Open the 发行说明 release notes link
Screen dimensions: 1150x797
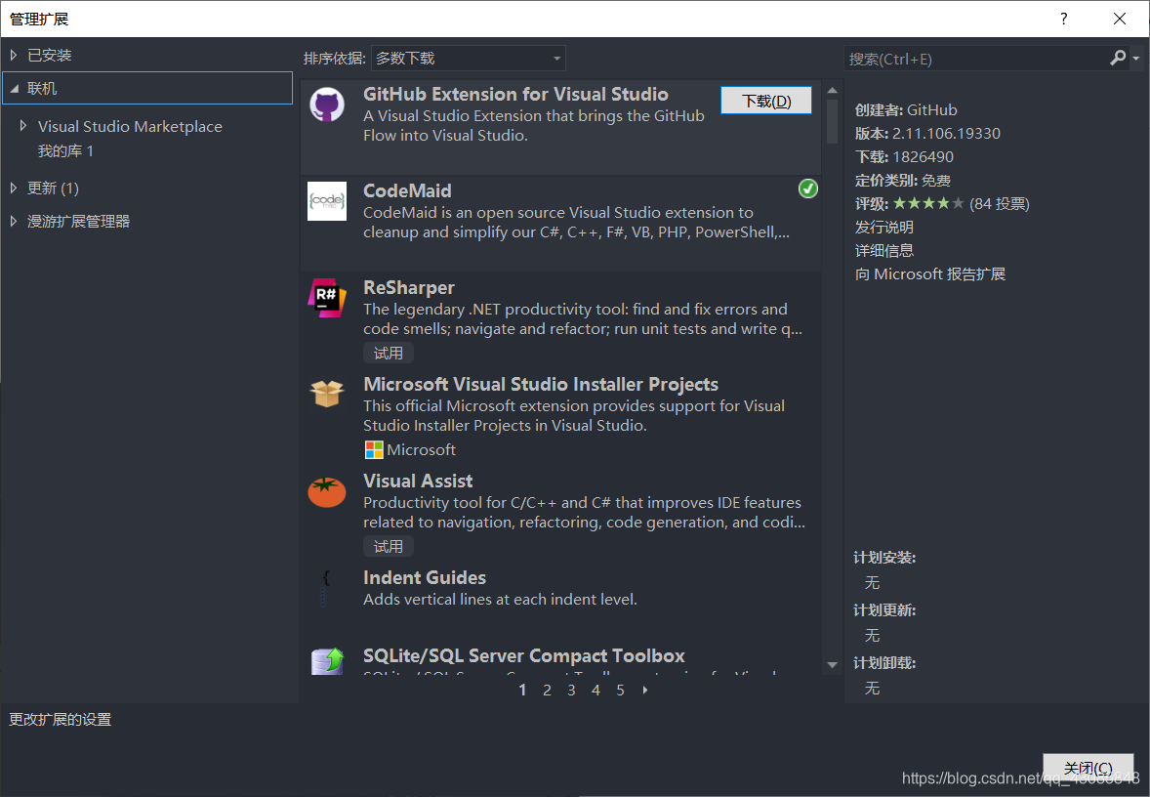point(883,227)
